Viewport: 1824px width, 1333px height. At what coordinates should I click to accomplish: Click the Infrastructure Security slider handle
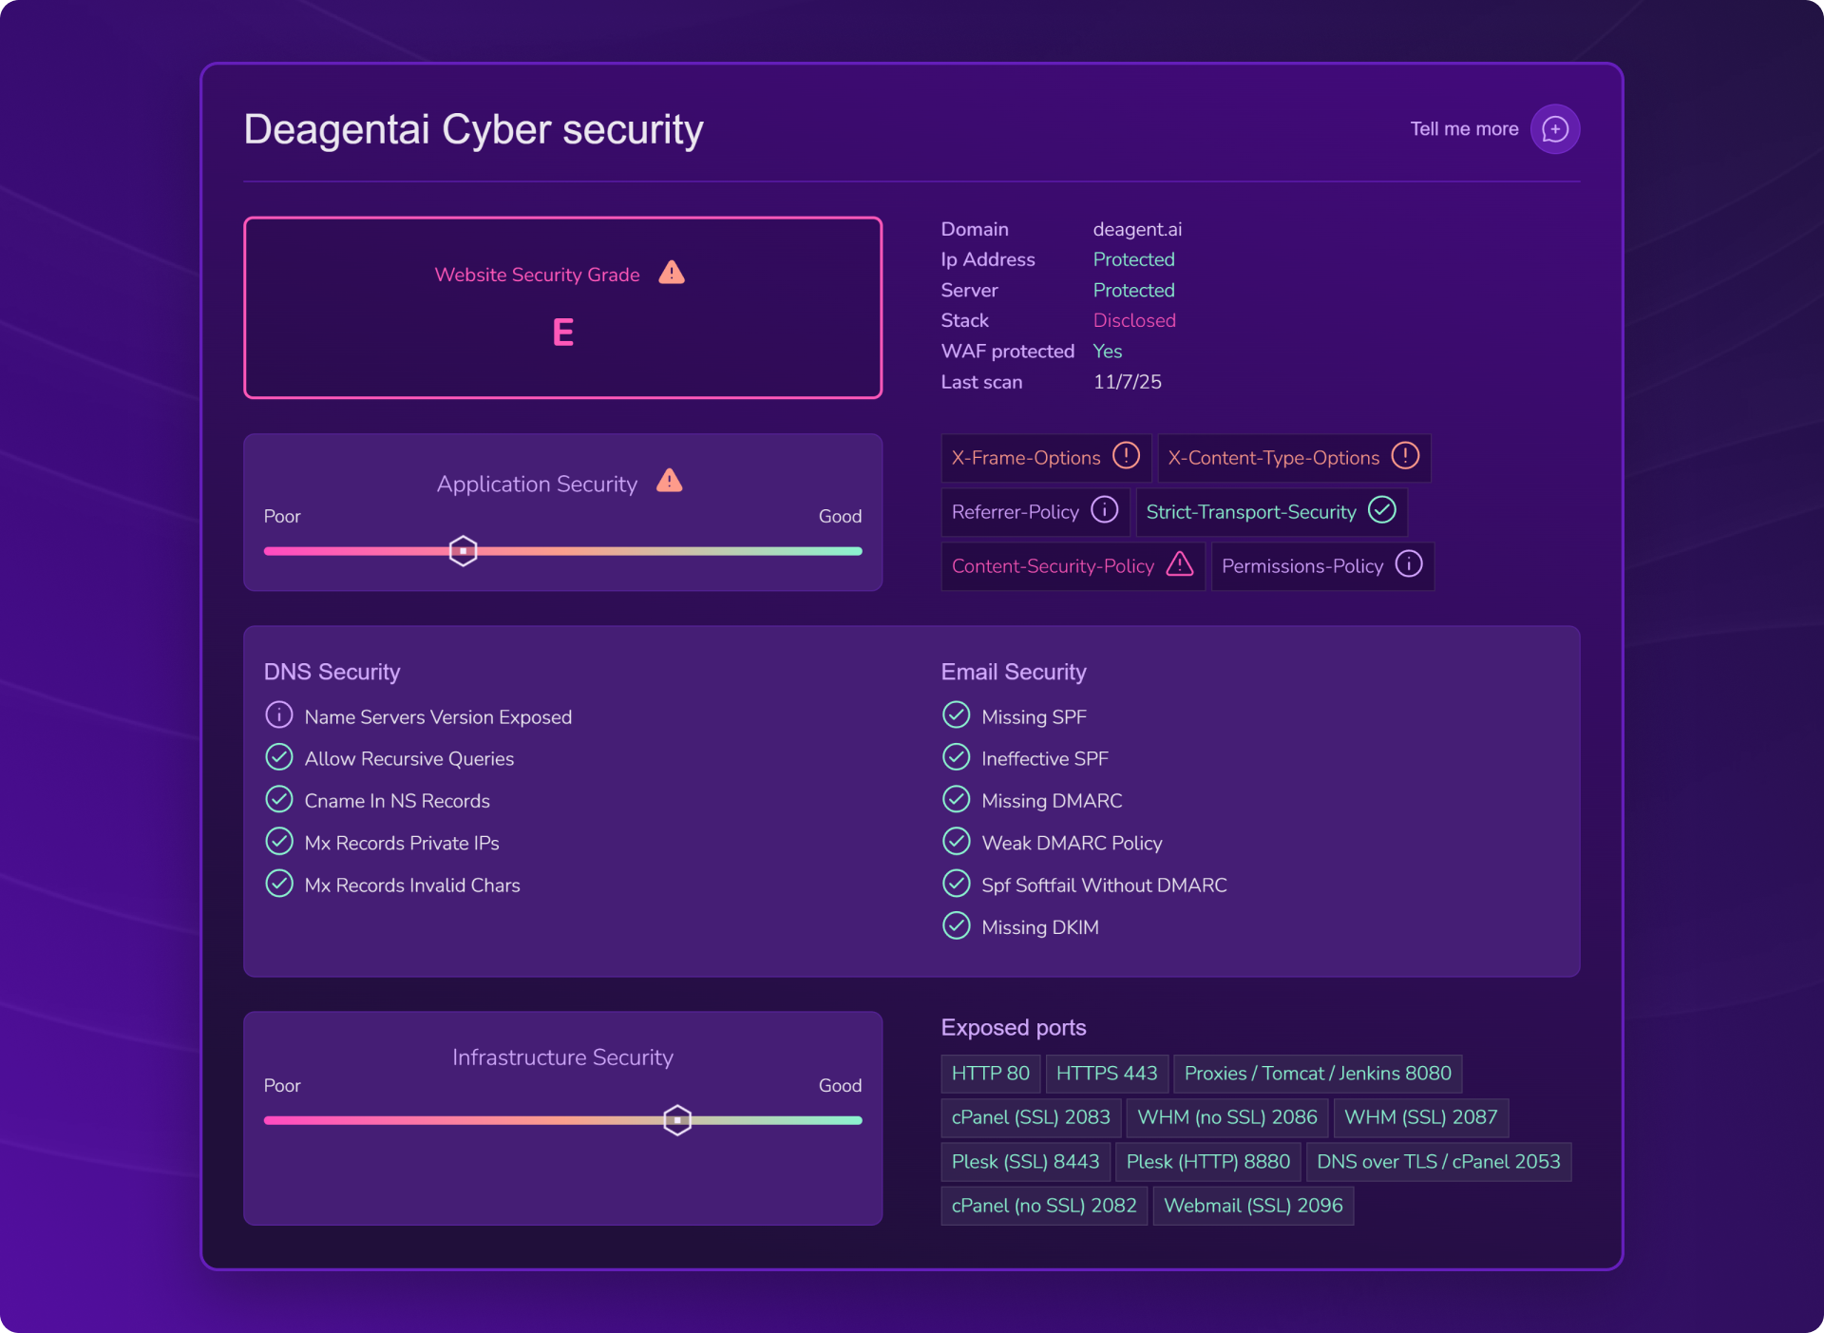tap(677, 1120)
